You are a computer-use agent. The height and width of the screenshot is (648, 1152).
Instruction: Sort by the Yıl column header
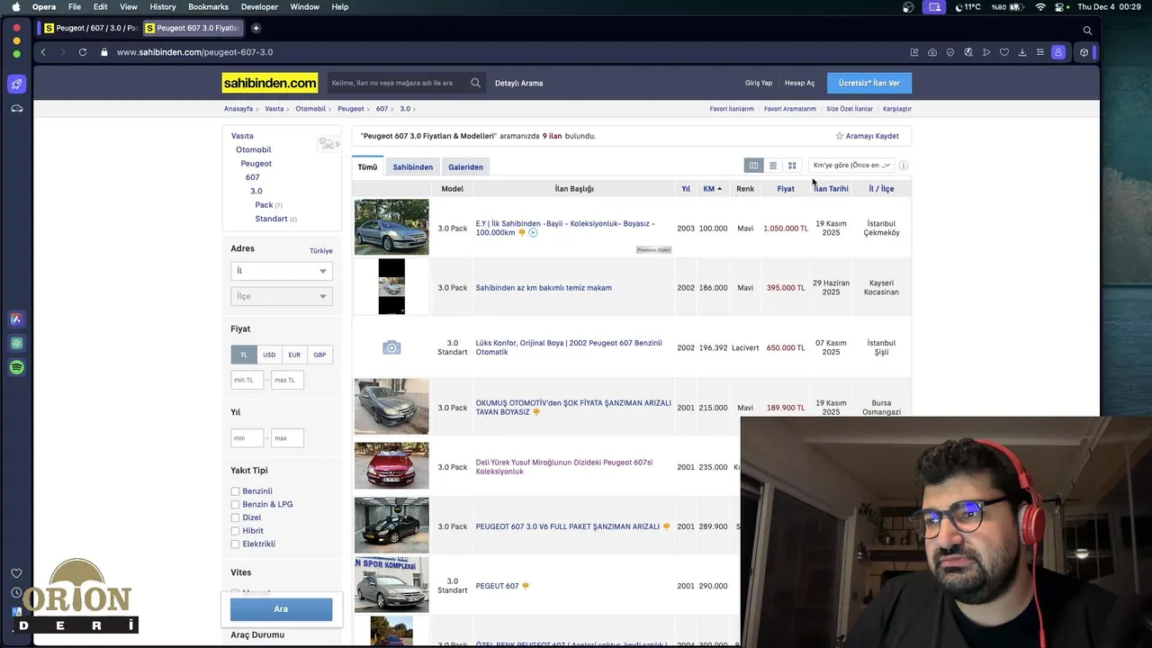686,189
